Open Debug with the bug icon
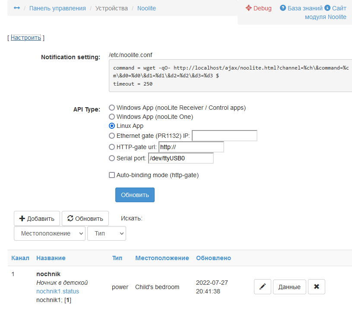 point(248,8)
